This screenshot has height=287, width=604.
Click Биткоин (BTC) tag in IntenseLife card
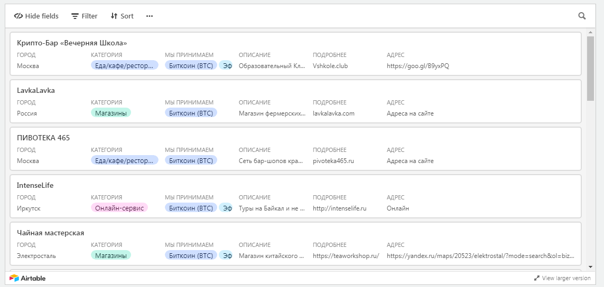click(x=191, y=208)
